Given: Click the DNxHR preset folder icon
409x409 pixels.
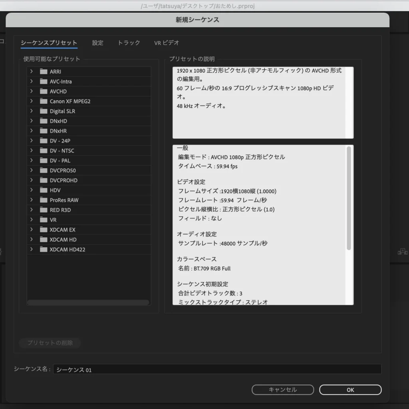Looking at the screenshot, I should [44, 131].
